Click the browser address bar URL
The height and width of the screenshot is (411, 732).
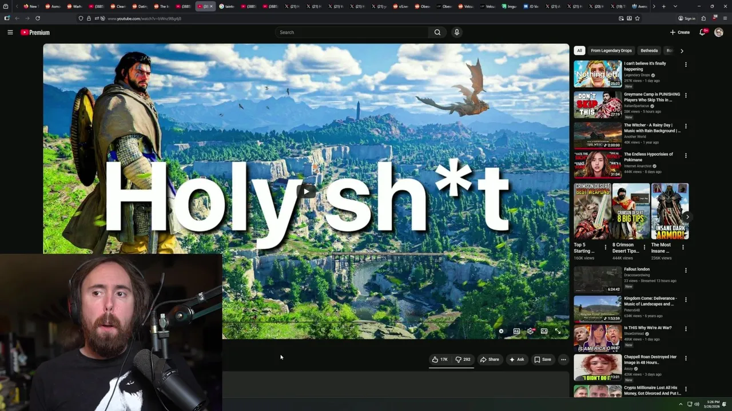(144, 18)
